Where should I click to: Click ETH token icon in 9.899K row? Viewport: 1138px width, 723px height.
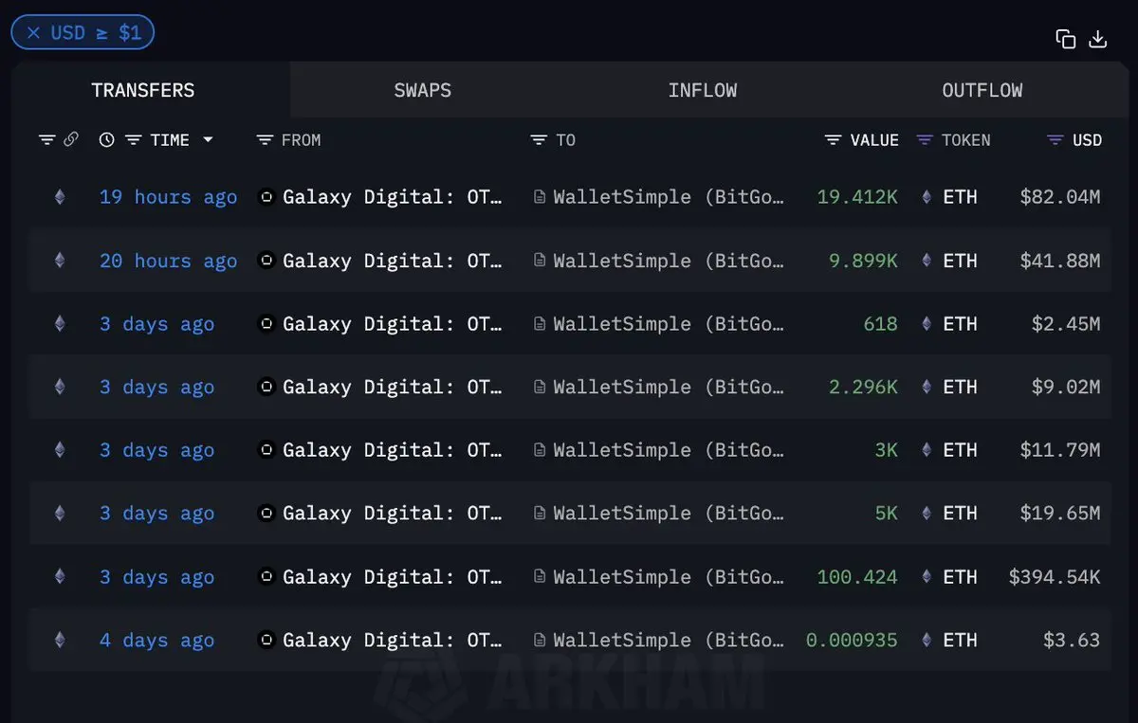point(927,261)
